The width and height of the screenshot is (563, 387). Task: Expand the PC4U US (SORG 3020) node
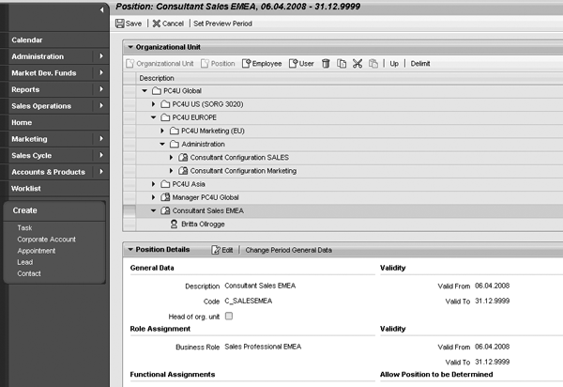click(x=153, y=104)
